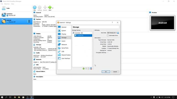Click the Preview panel header
Viewport: 177px width, 99px height.
coord(154,13)
